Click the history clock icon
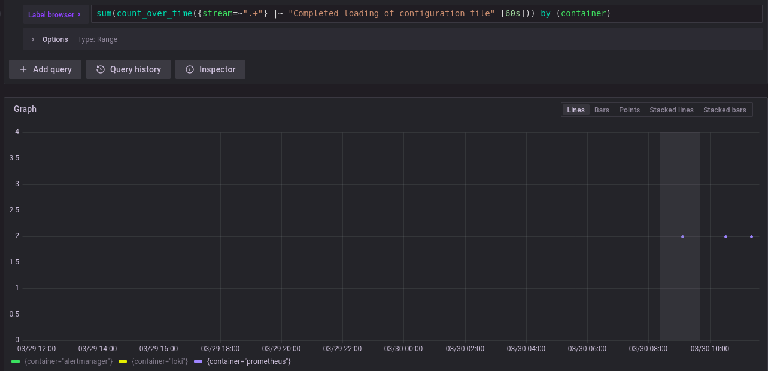The width and height of the screenshot is (768, 371). tap(101, 69)
